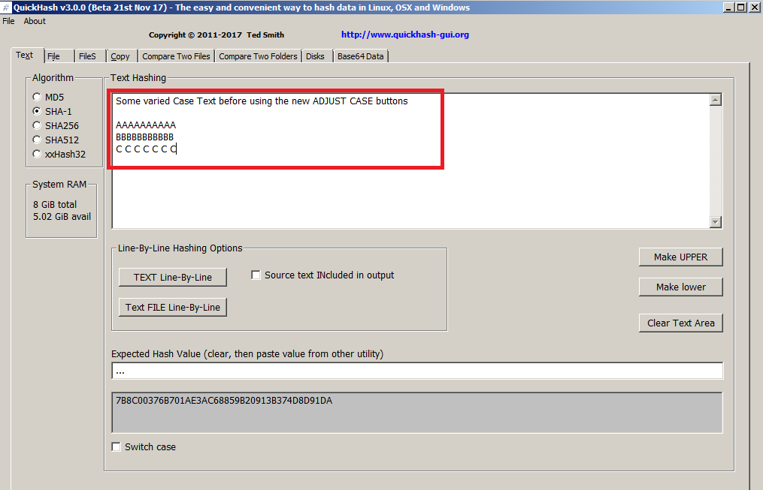Choose the SHA512 radio button
Screen dimensions: 763x490
(x=37, y=140)
